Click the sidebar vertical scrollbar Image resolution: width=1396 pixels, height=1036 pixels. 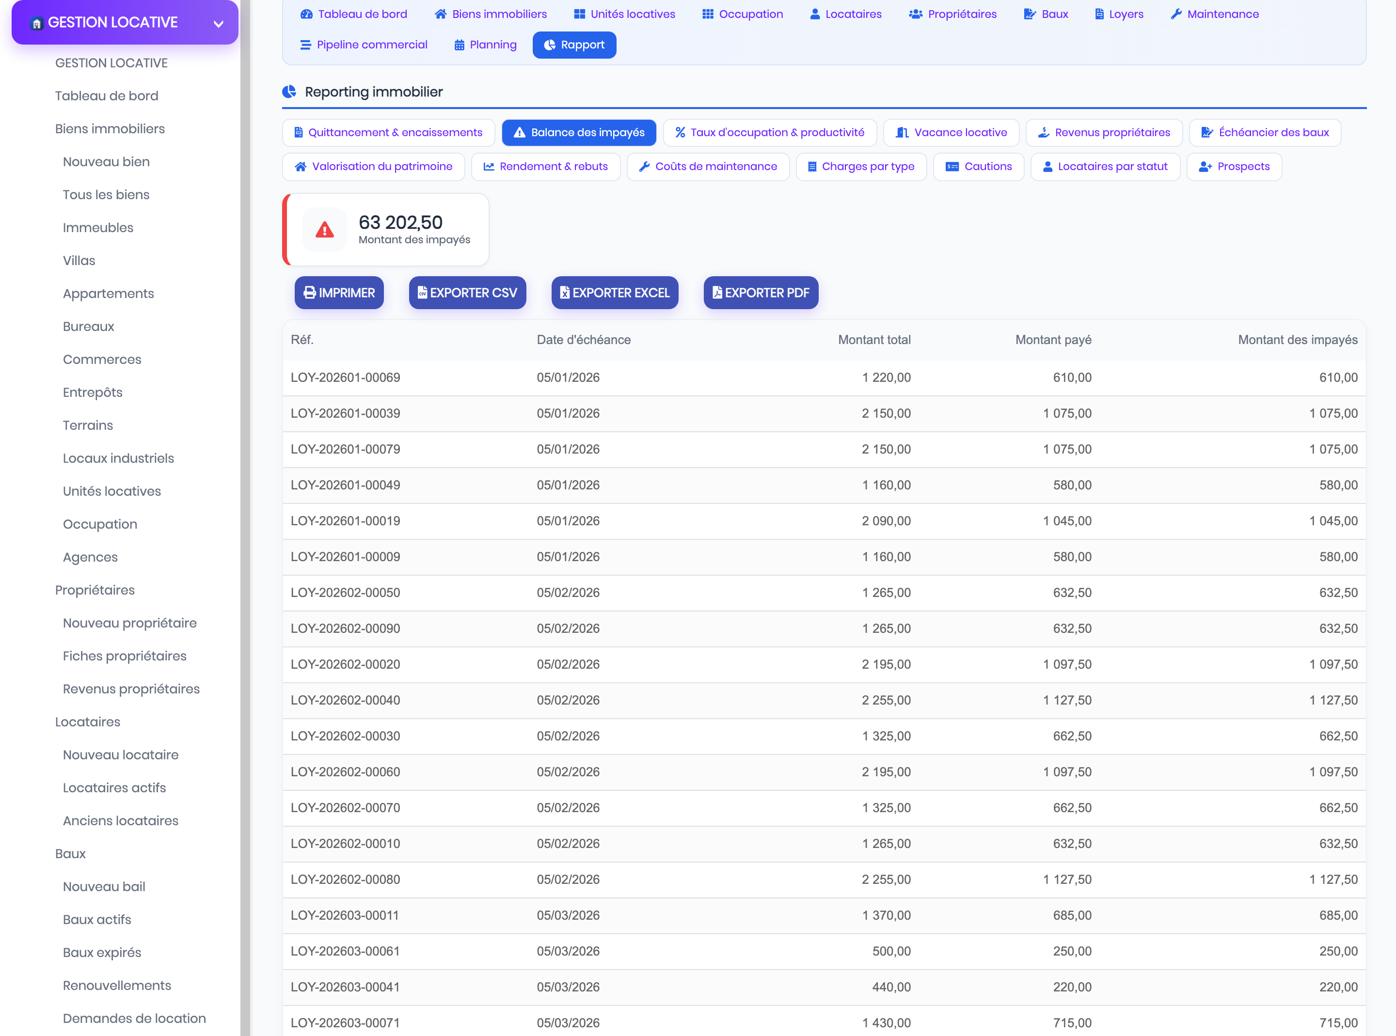[245, 518]
